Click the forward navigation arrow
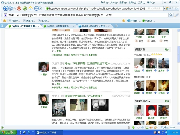Screen dimensions: 180x135 [10, 9]
